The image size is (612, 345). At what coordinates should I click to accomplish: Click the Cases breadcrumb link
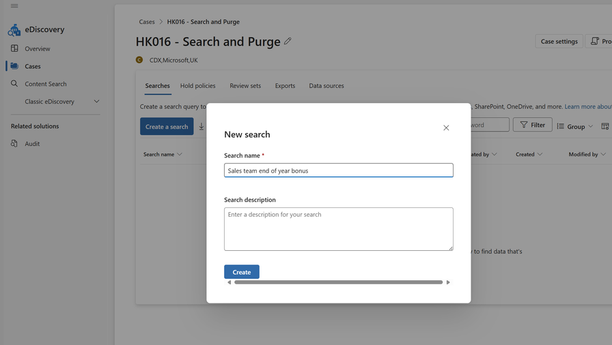pyautogui.click(x=147, y=22)
